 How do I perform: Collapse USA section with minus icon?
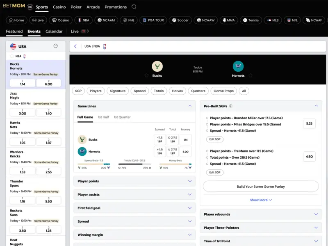click(56, 46)
